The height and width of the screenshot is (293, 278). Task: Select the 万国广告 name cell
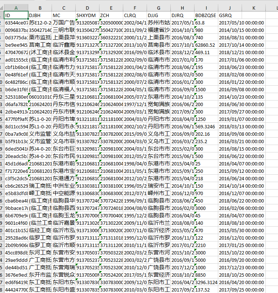[x=64, y=23]
